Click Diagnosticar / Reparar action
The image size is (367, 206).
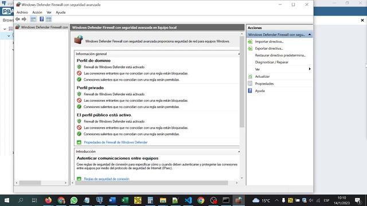pyautogui.click(x=271, y=62)
